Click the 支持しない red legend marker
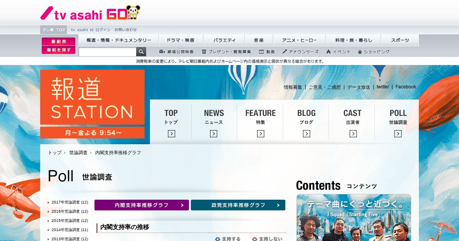The width and height of the screenshot is (459, 241). click(255, 239)
